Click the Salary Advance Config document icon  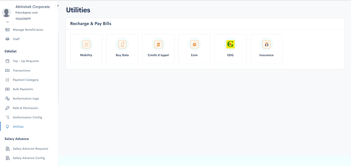[7, 158]
